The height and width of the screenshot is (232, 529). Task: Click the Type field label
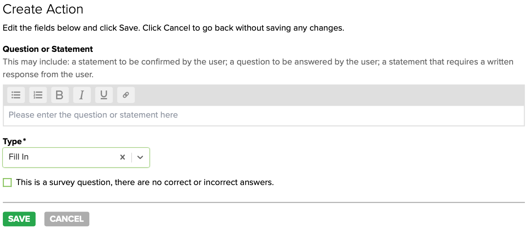13,141
